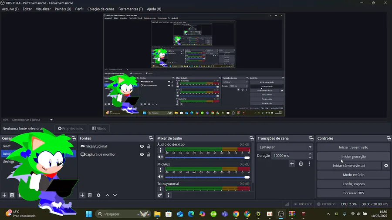392x220 pixels.
Task: Show hidden system tray icons chevron
Action: tap(328, 214)
